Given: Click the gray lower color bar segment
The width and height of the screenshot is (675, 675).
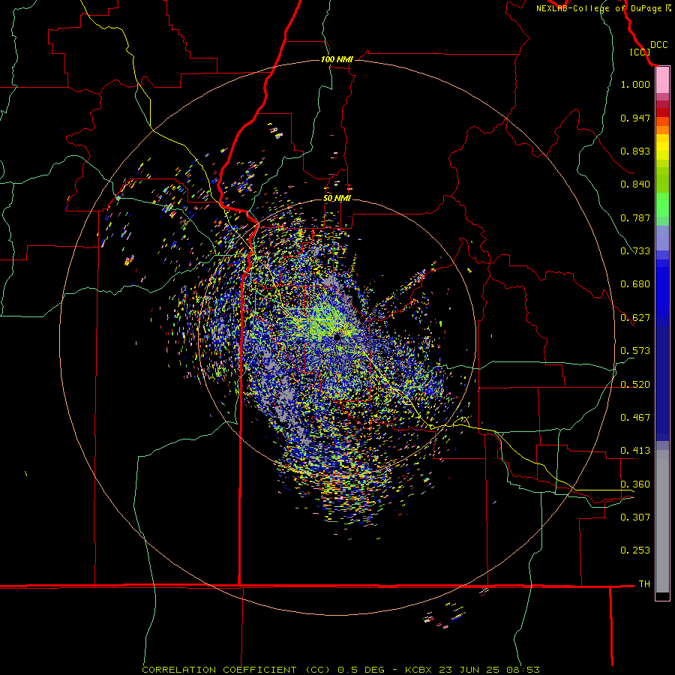Looking at the screenshot, I should [x=662, y=521].
